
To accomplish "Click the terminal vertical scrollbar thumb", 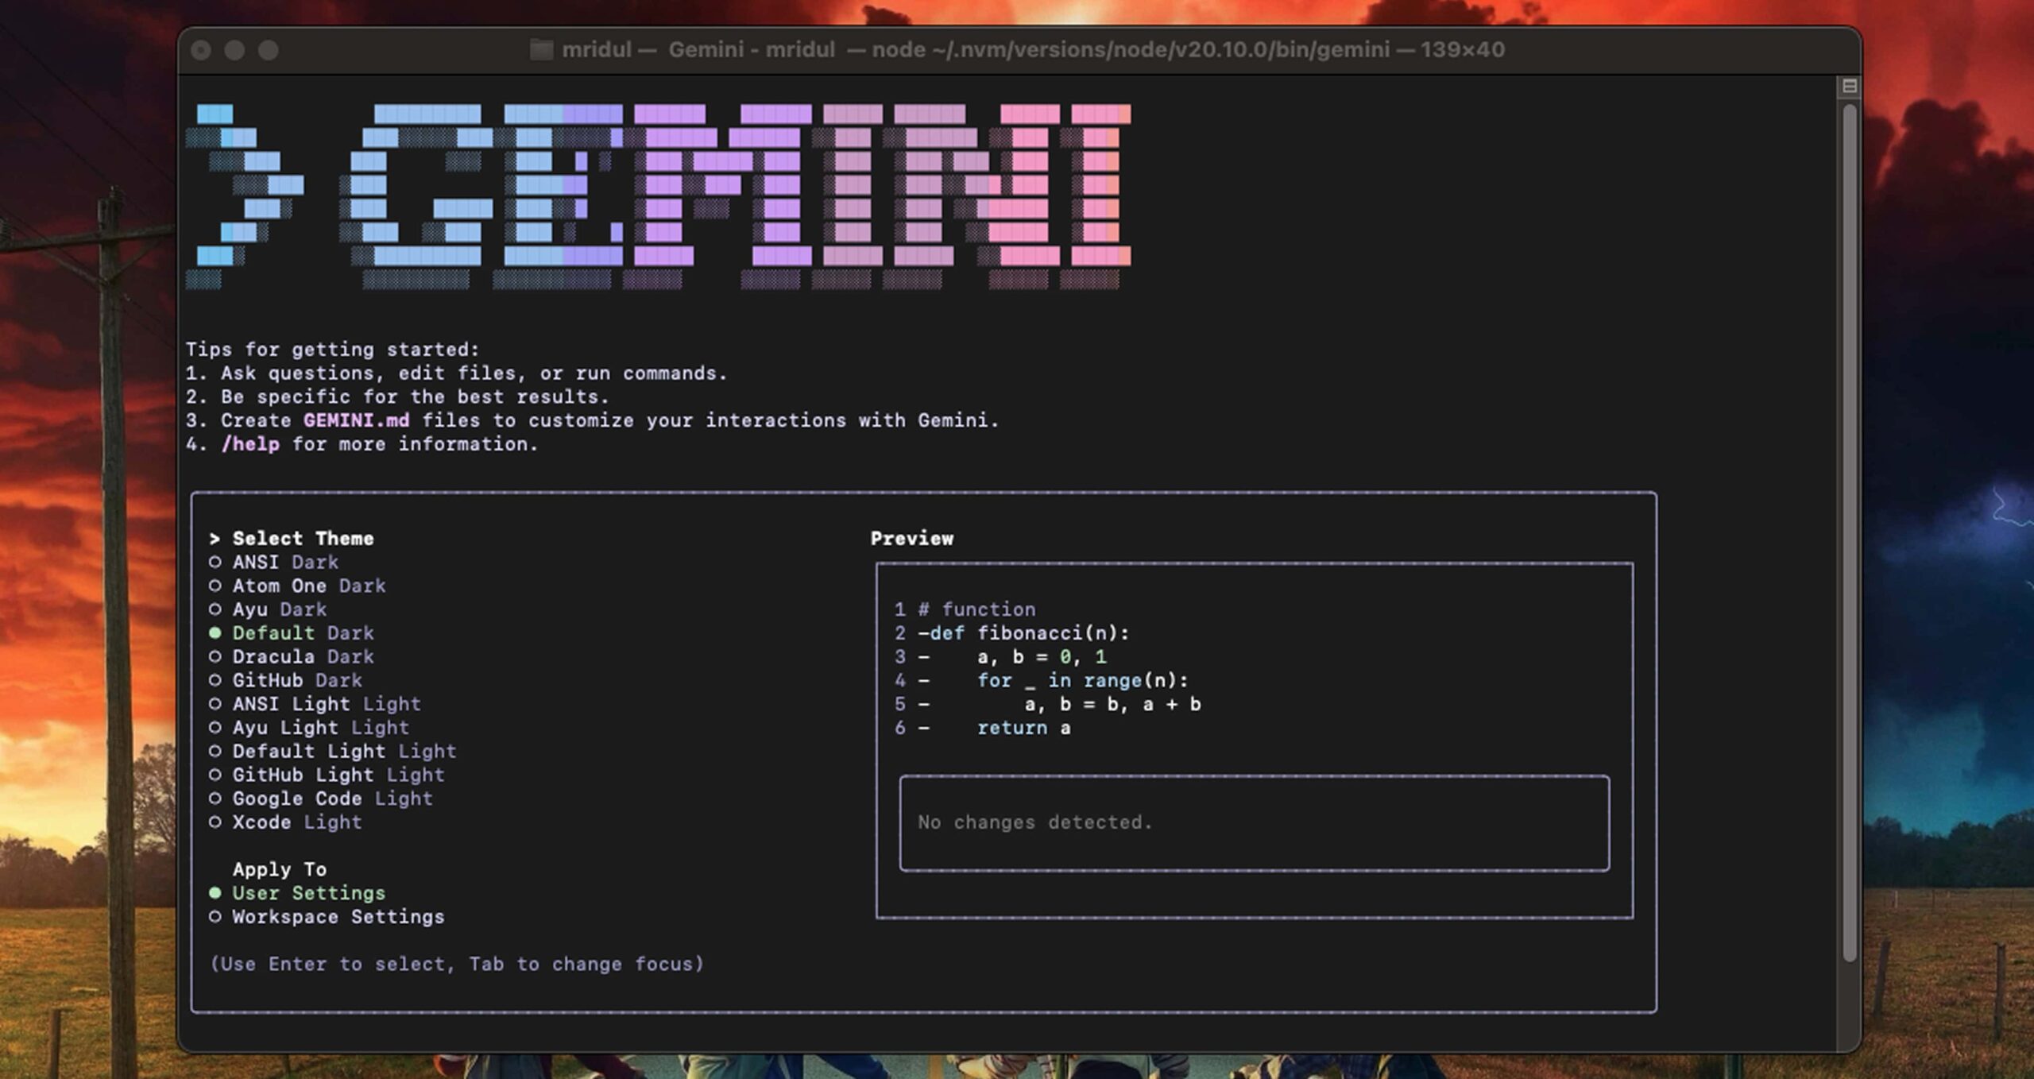I will [1849, 532].
